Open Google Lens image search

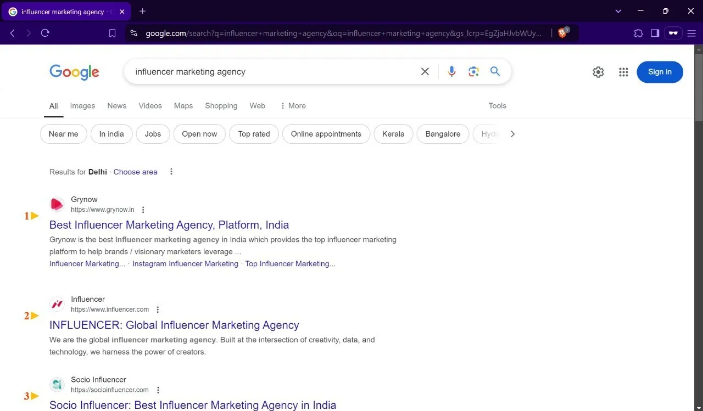(473, 71)
